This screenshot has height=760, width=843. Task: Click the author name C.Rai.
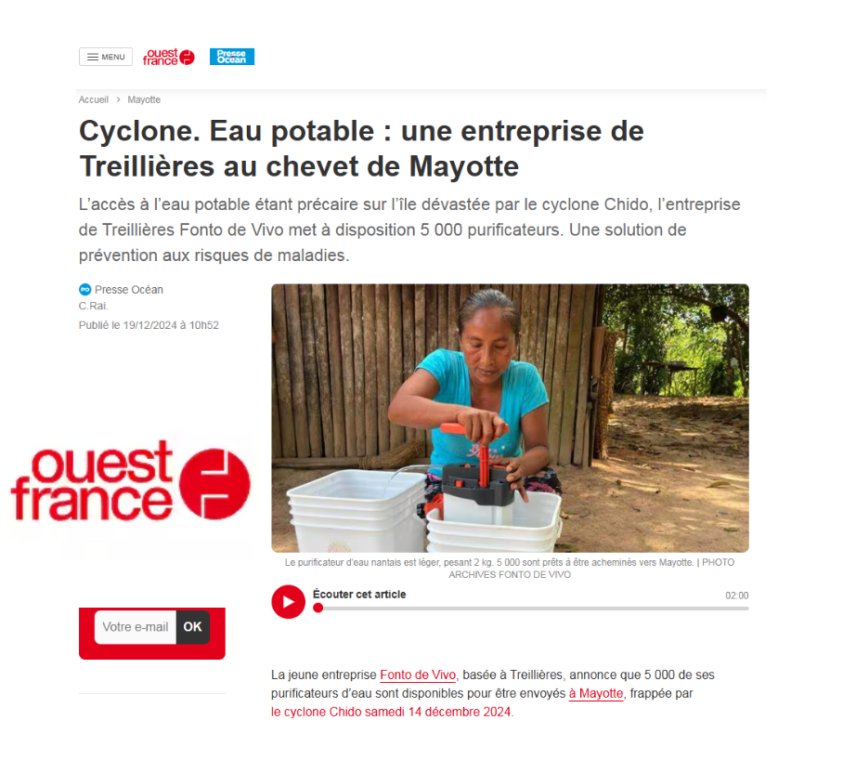click(94, 306)
